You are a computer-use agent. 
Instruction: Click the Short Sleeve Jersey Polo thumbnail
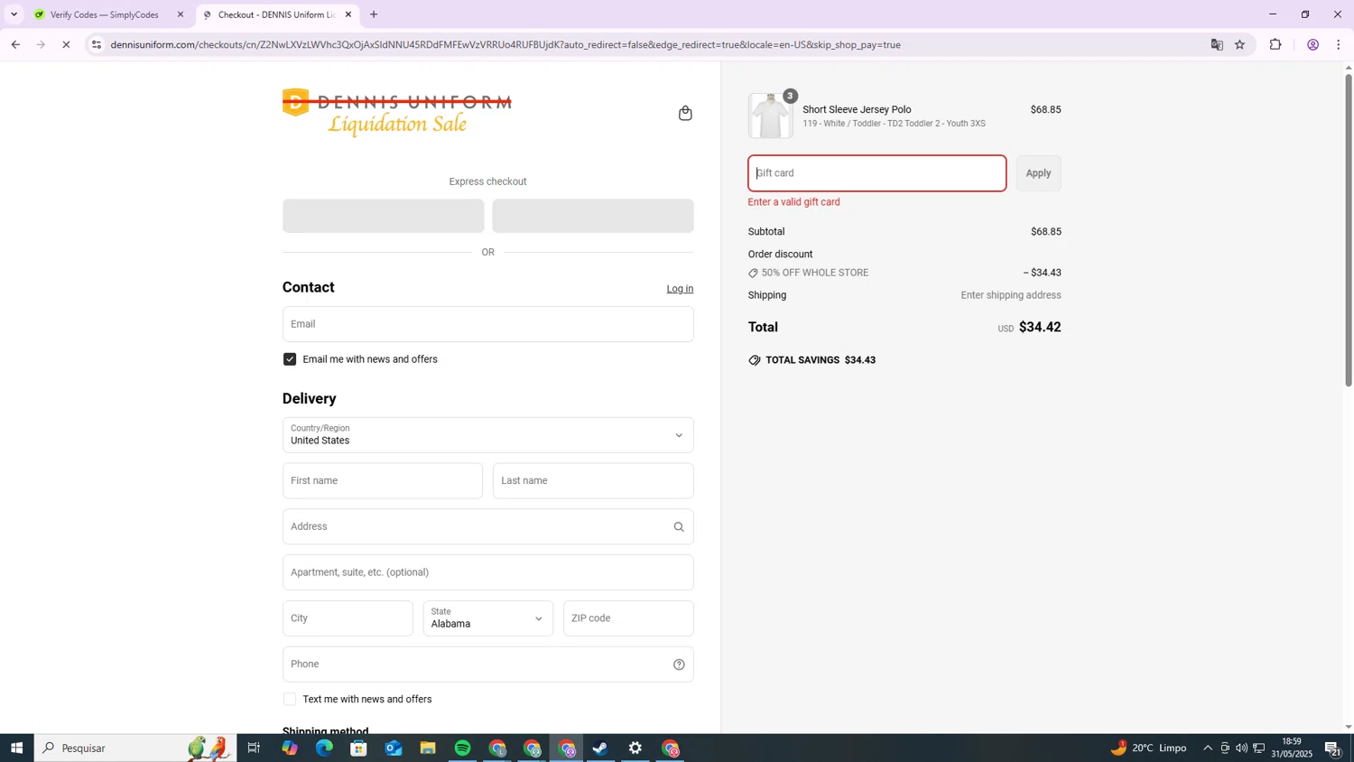click(x=770, y=116)
